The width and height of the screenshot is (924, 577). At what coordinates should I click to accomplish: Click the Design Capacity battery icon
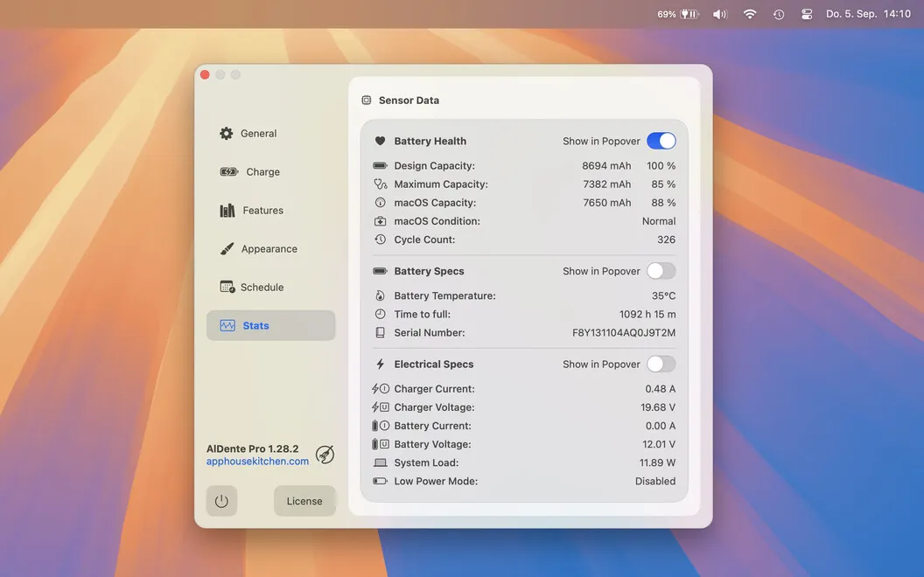tap(380, 165)
